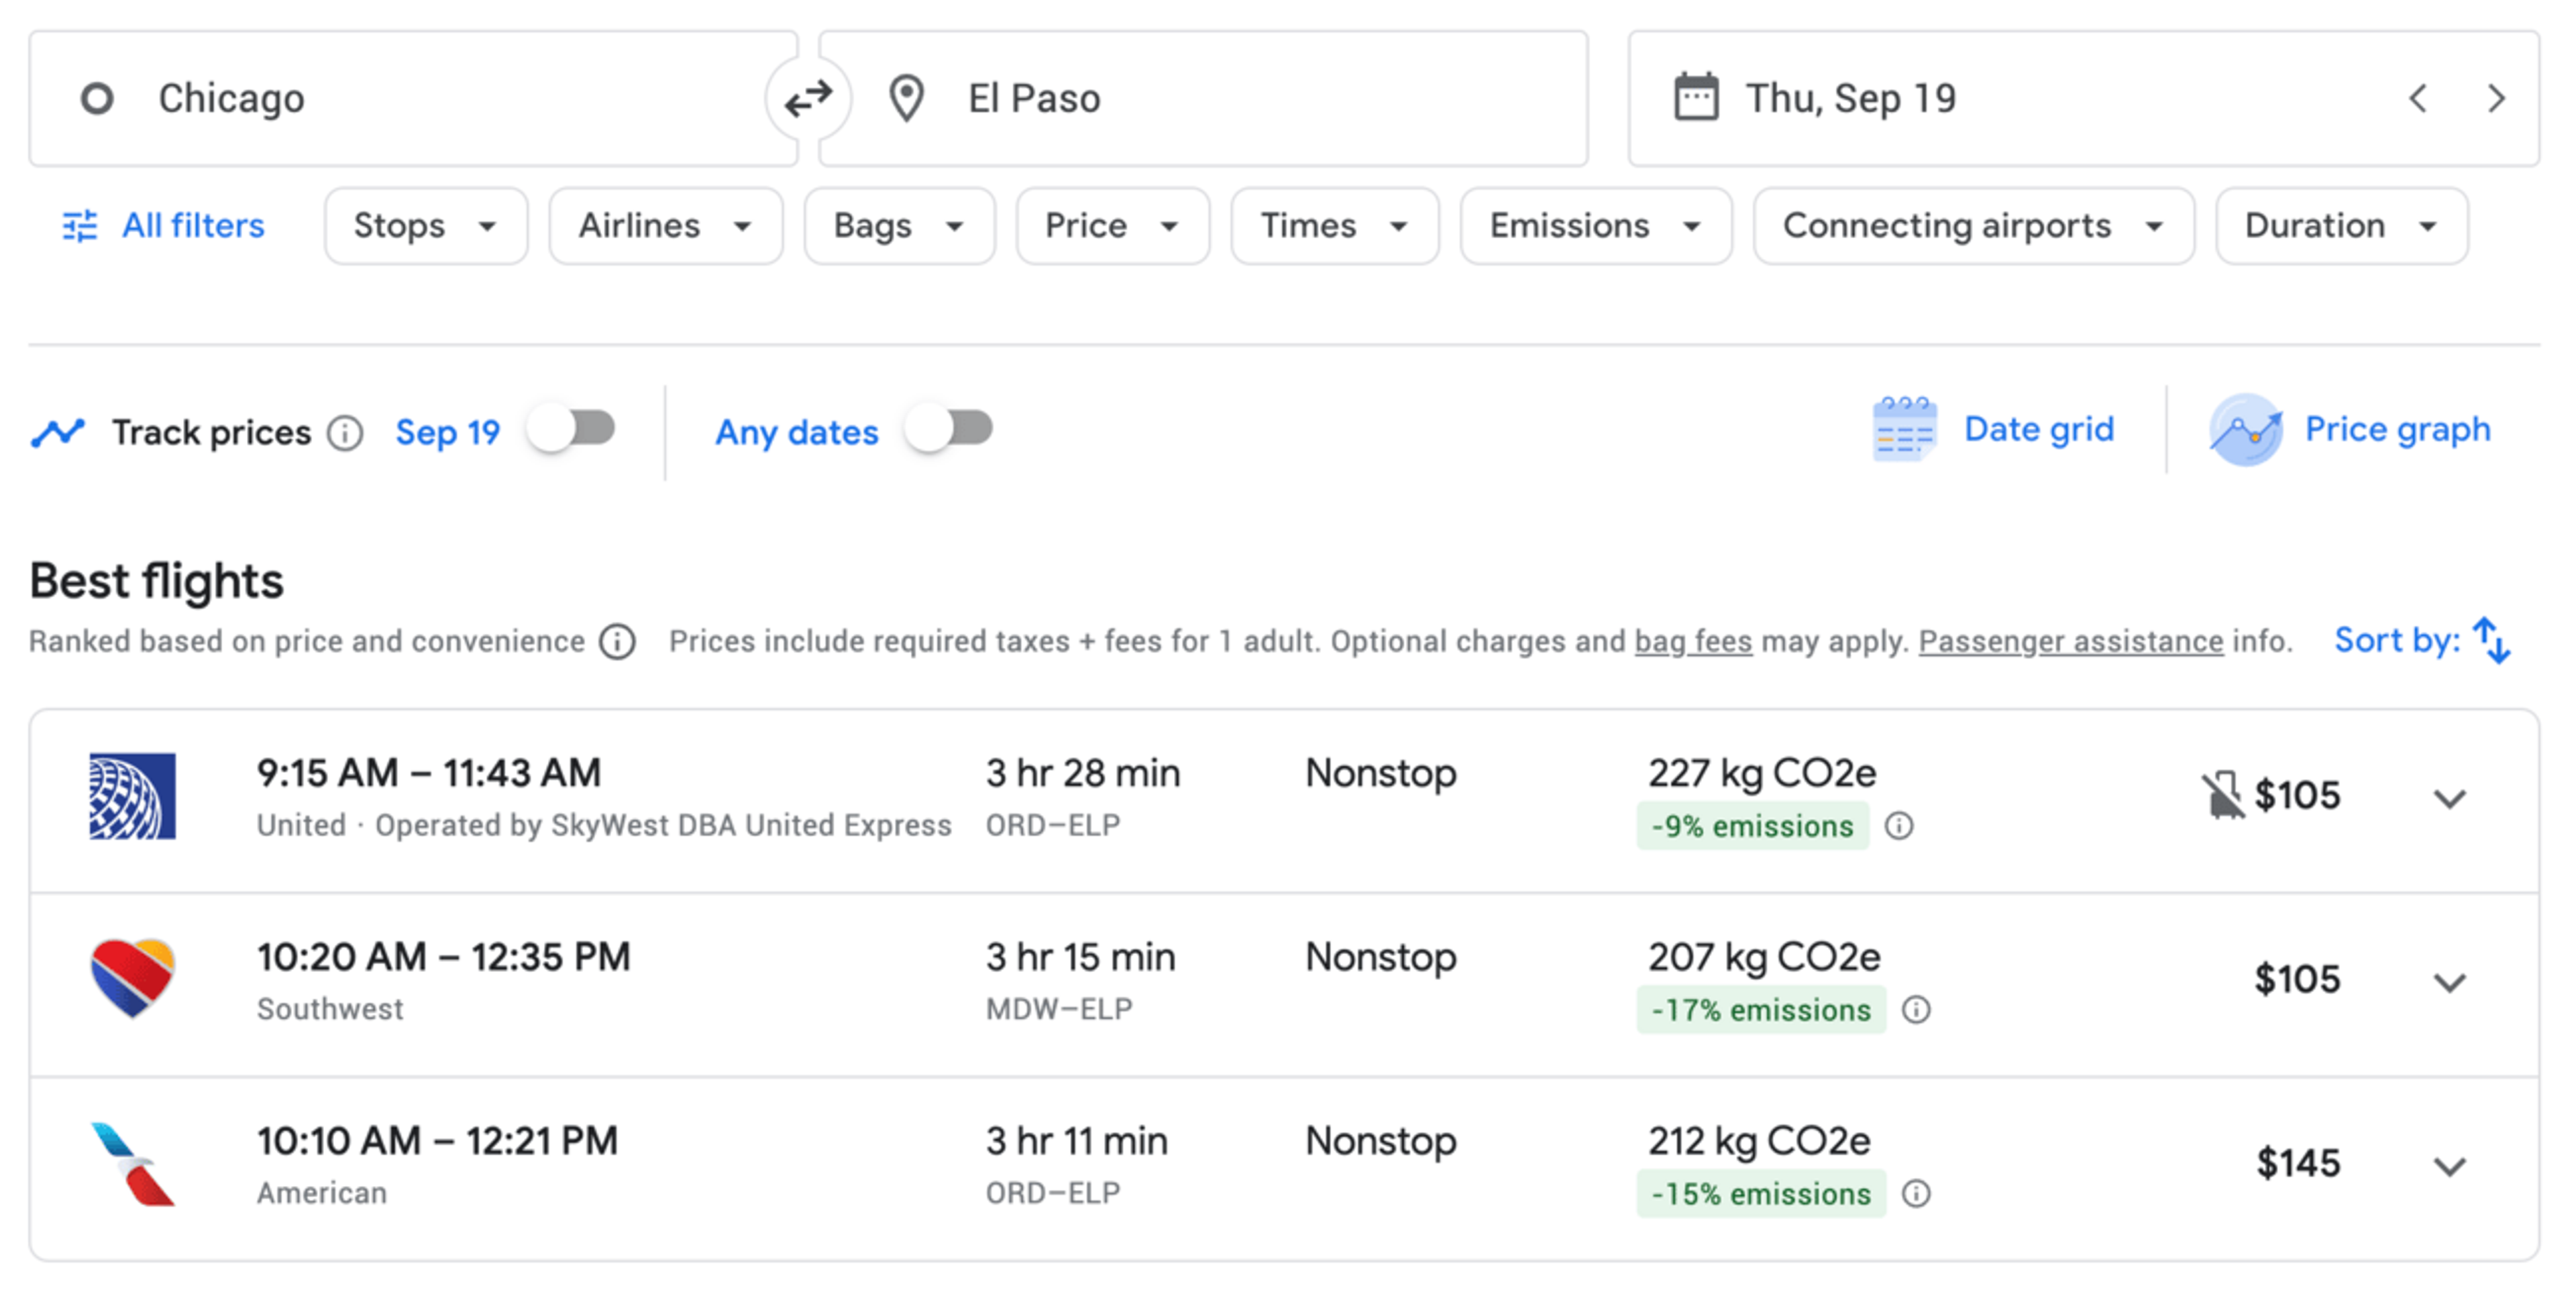2576x1290 pixels.
Task: Click the MDW–ELP route text
Action: 1058,1009
